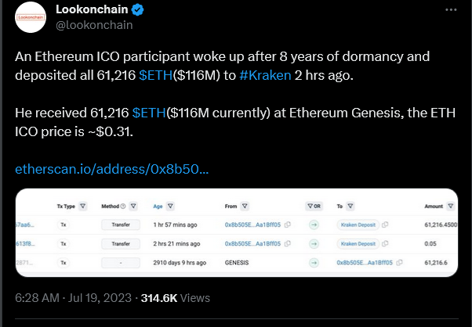Click the Amount column filter icon
472x327 pixels.
(450, 207)
